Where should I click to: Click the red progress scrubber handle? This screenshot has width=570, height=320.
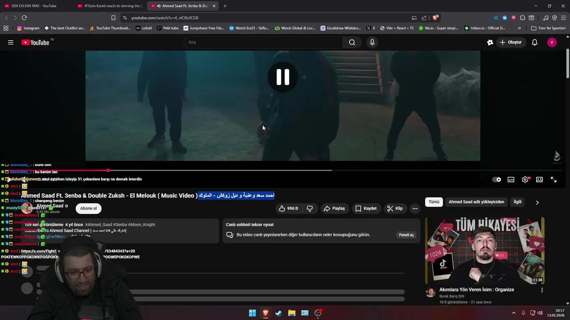click(x=108, y=170)
